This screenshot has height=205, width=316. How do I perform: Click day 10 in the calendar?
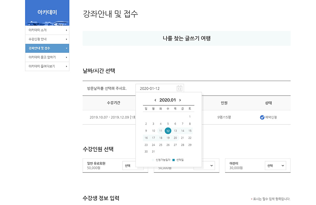coord(153,131)
